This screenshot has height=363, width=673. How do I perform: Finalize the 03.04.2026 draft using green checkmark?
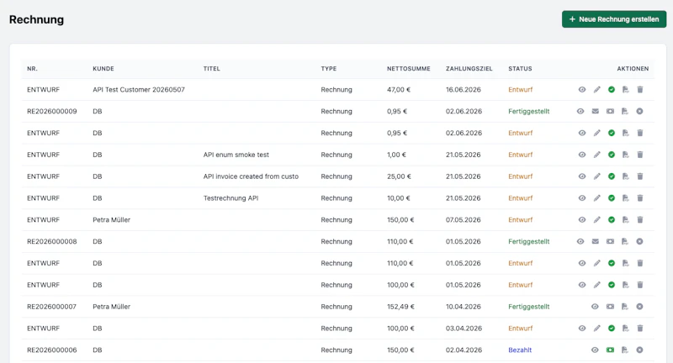[612, 329]
